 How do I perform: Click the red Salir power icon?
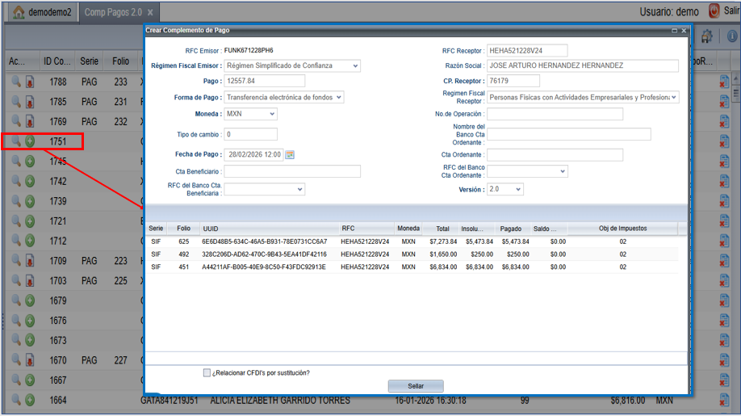(x=714, y=11)
